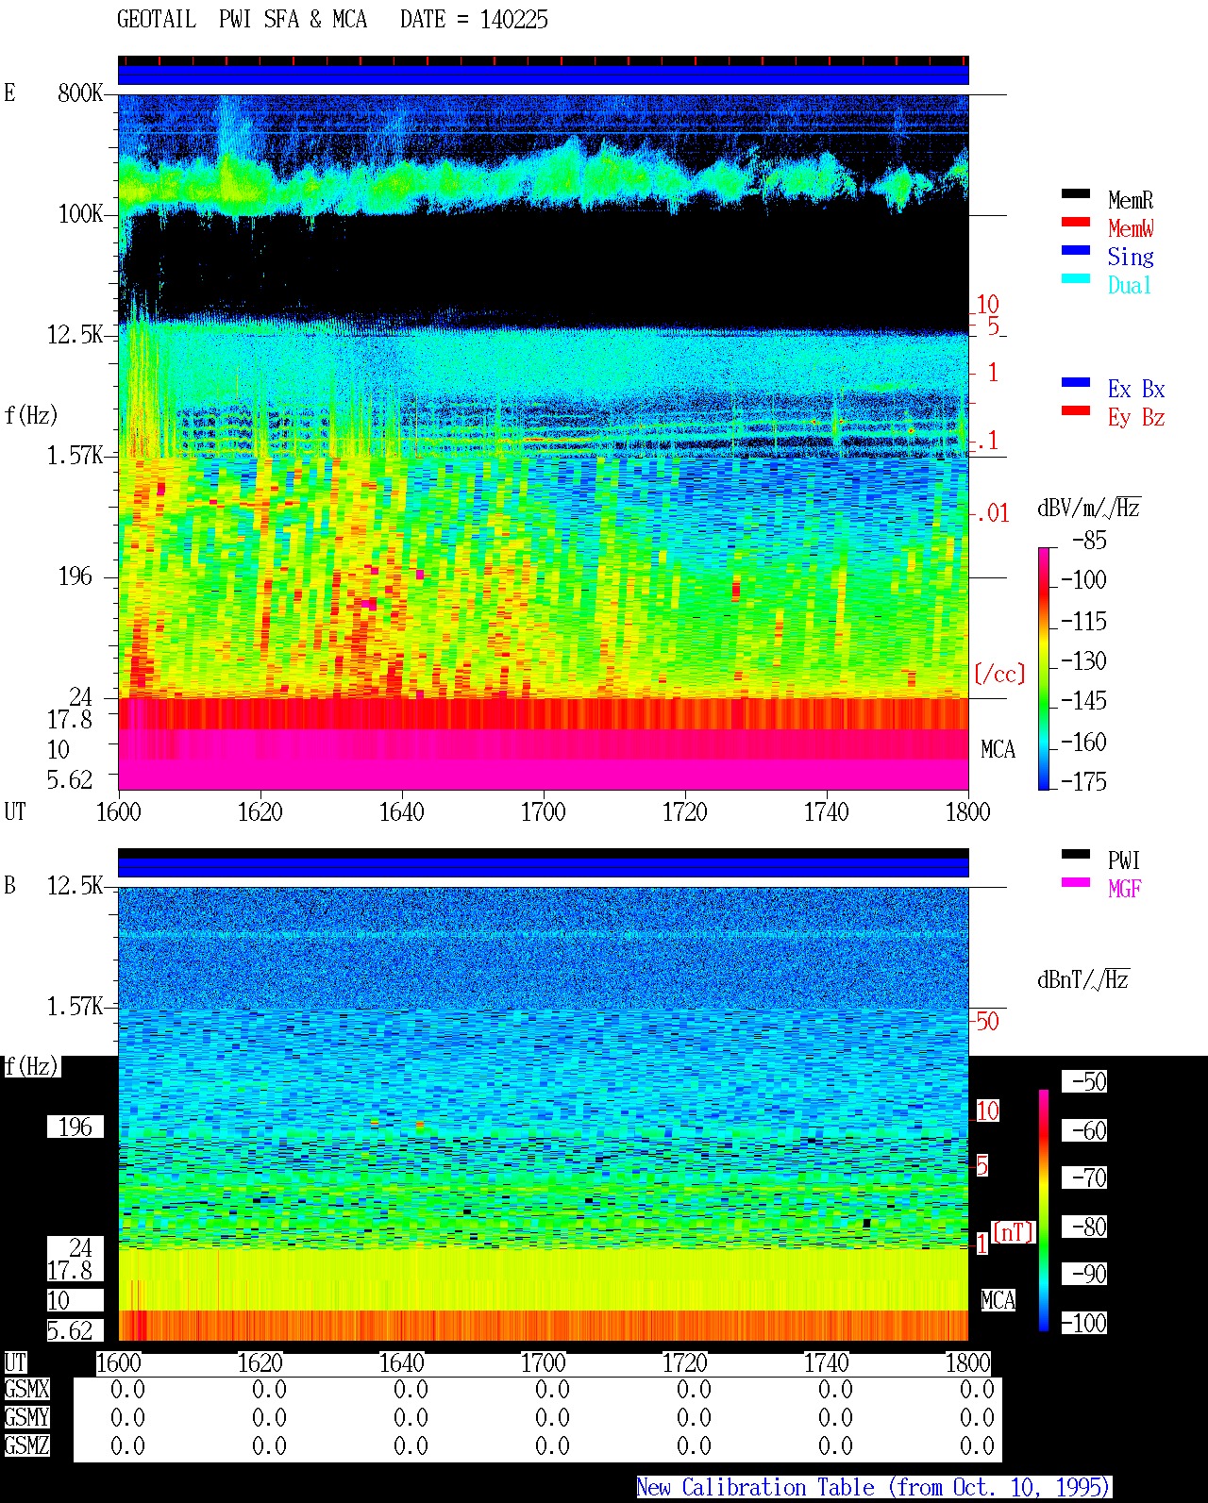Select the cyan Dual legend swatch
The height and width of the screenshot is (1503, 1208).
(x=1076, y=279)
